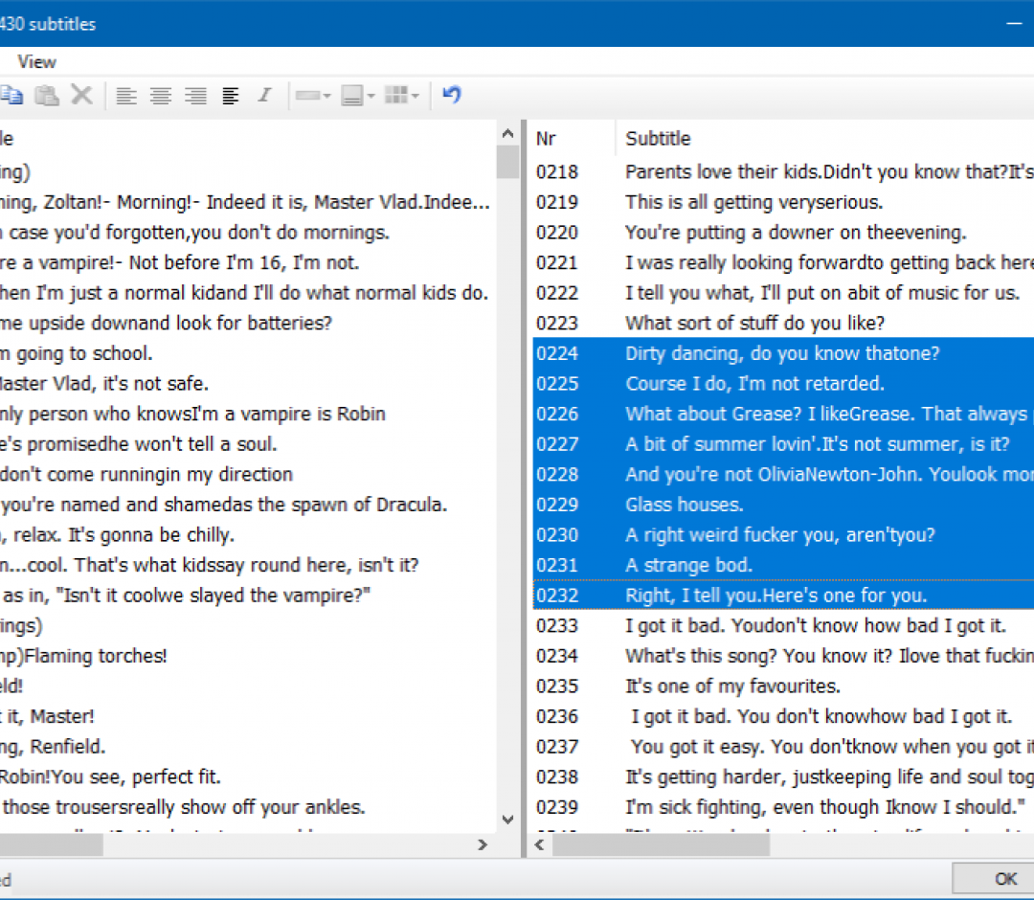This screenshot has height=900, width=1034.
Task: Select row 0224 'Dirty dancing, do you know'
Action: pos(783,354)
